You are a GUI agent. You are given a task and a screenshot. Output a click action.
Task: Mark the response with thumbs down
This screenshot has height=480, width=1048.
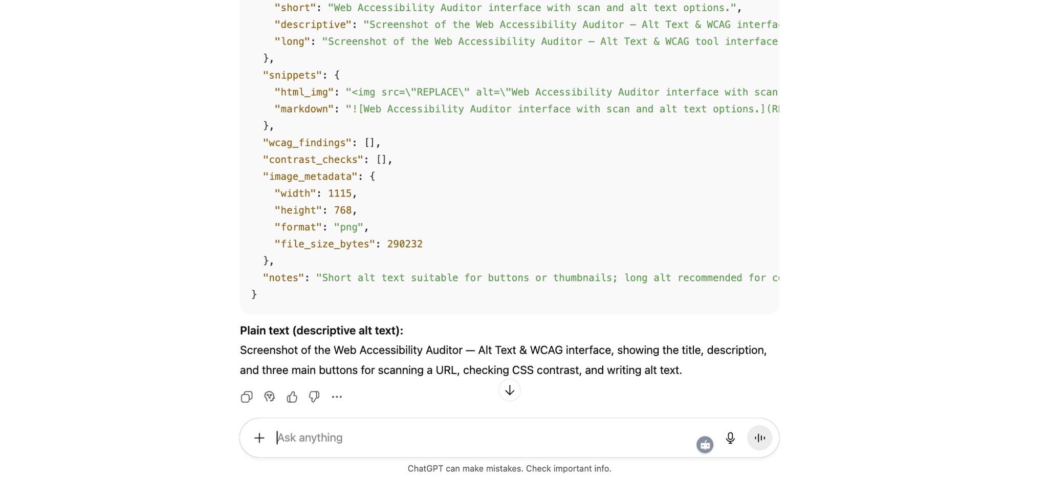point(314,397)
